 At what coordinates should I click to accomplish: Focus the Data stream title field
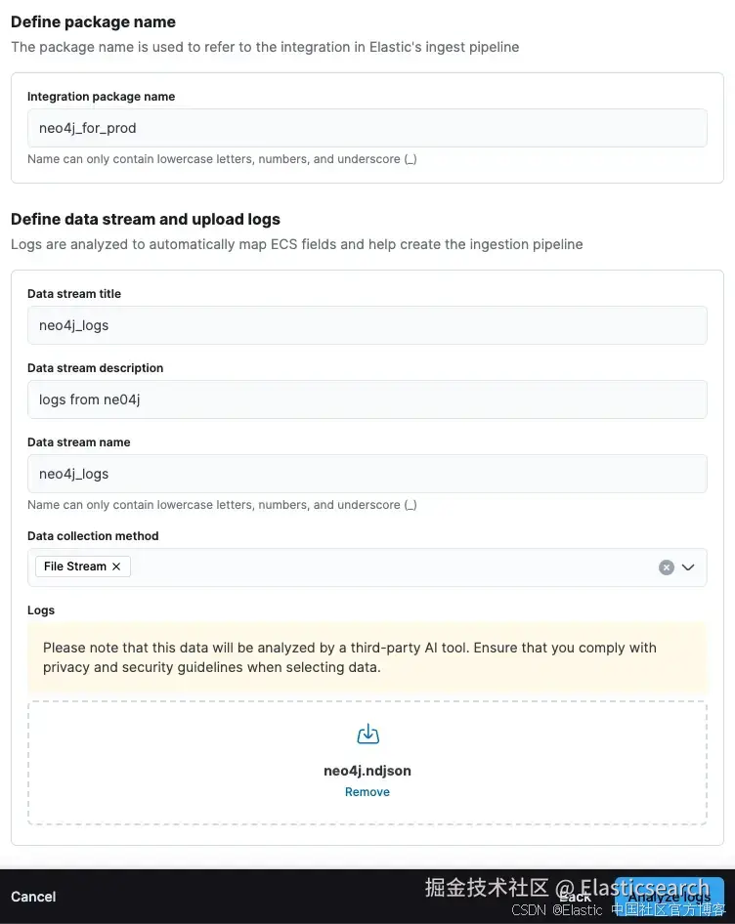click(x=367, y=325)
